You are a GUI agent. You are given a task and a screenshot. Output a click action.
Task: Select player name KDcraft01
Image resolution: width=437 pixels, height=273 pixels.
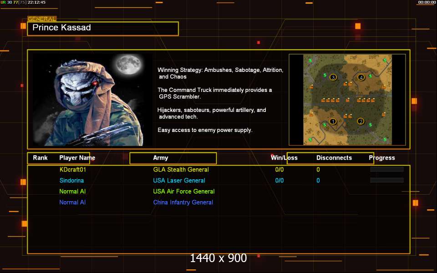(x=73, y=169)
